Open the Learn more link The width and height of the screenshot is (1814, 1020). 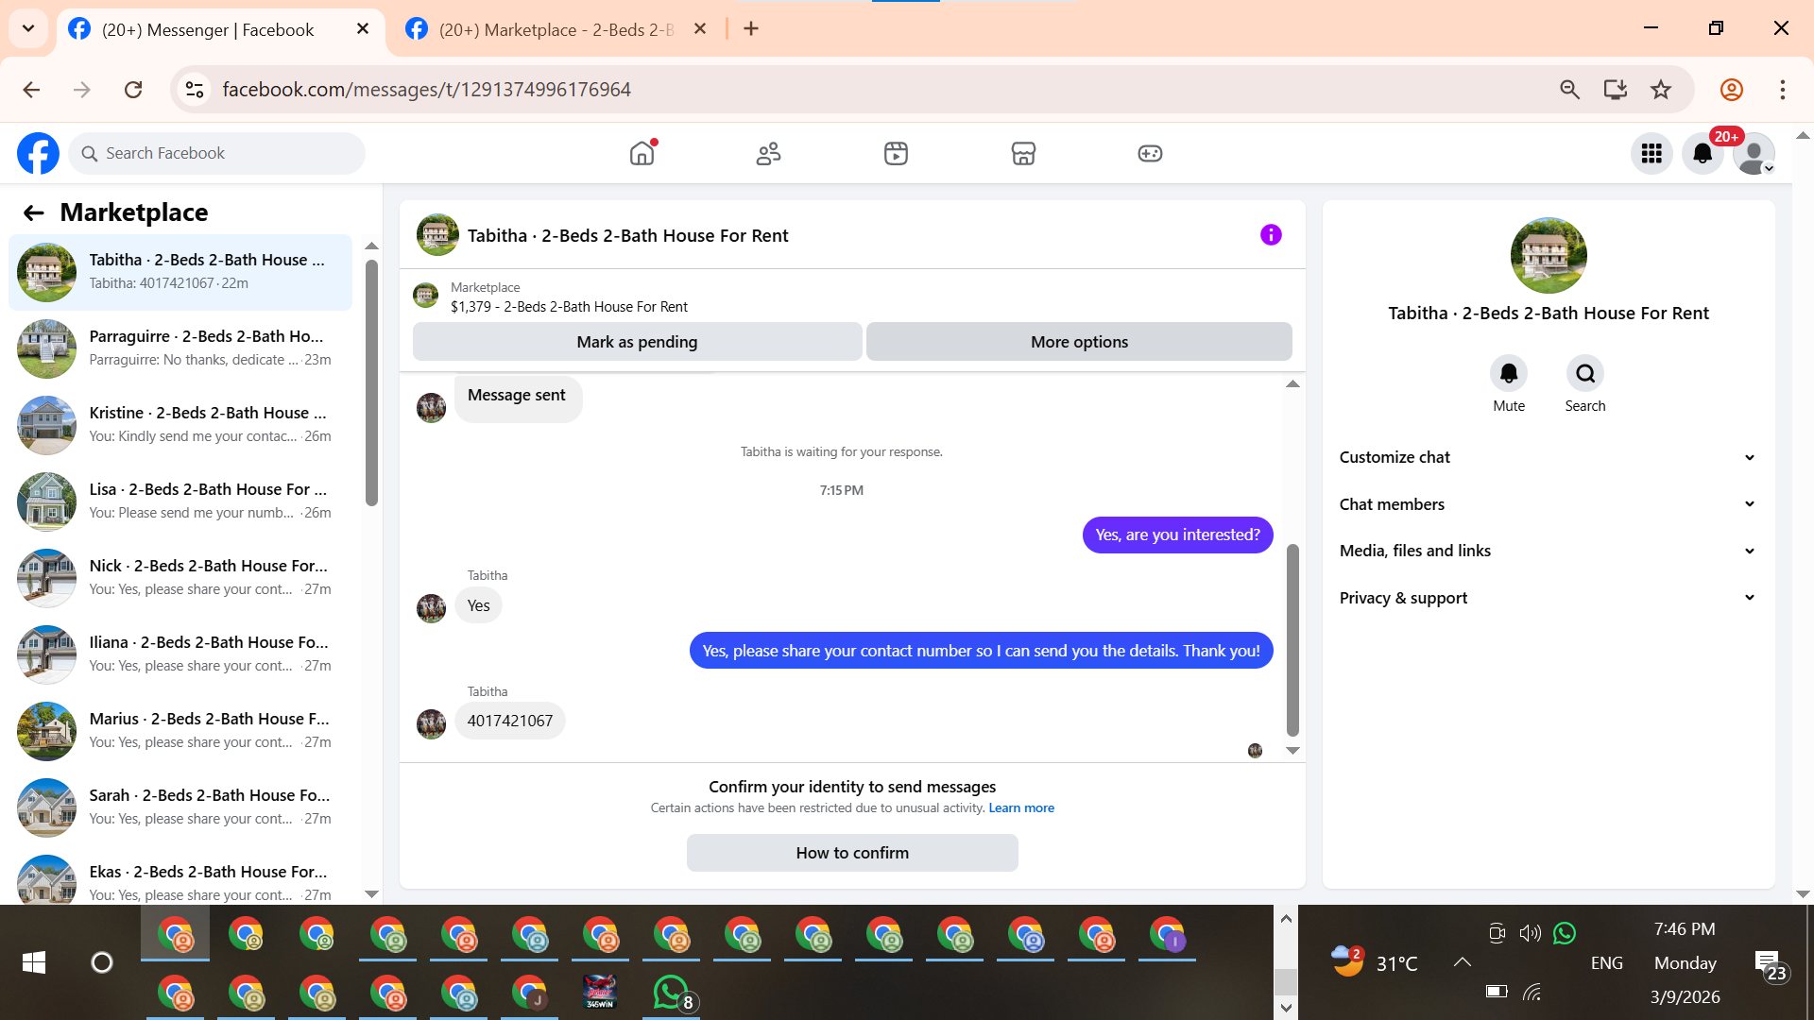coord(1021,808)
